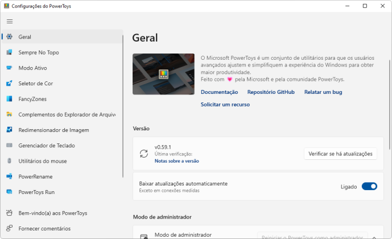Screen dimensions: 392x239
Task: Go to Modo Ativo settings
Action: 62,68
